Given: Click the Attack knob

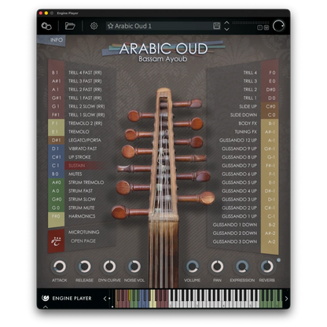Looking at the screenshot, I should [x=60, y=266].
